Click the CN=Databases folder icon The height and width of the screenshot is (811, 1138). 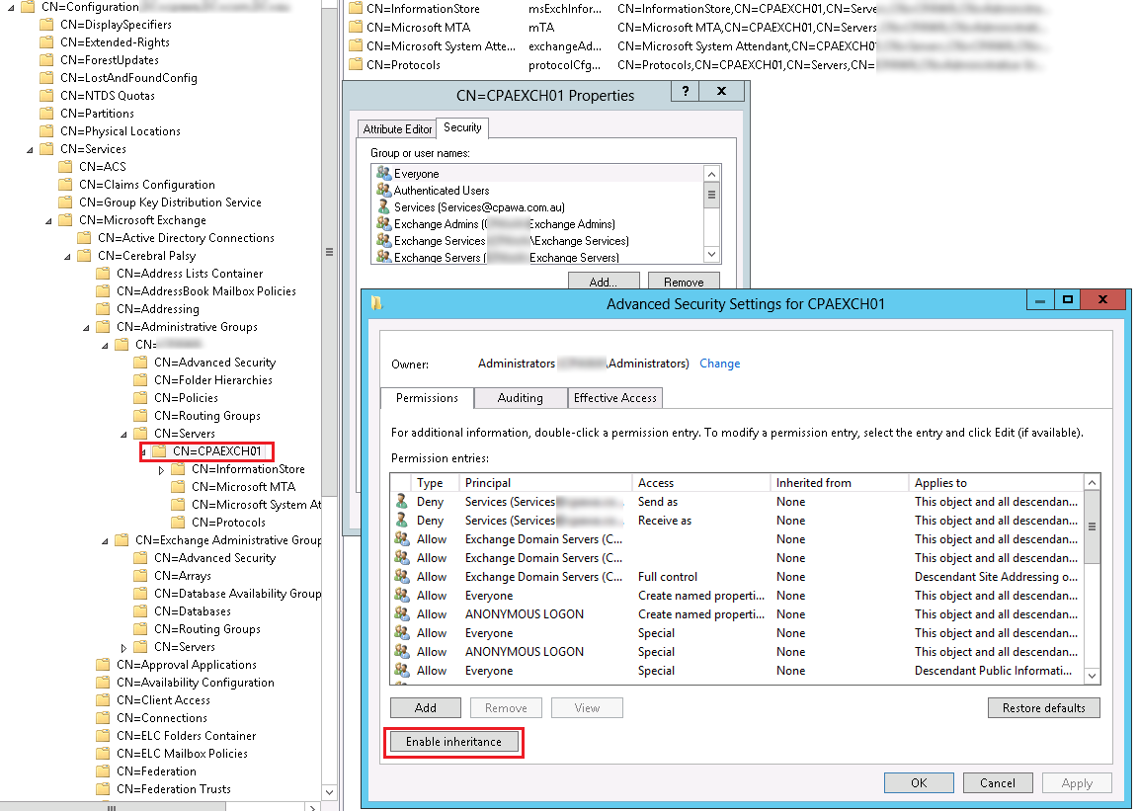coord(141,611)
